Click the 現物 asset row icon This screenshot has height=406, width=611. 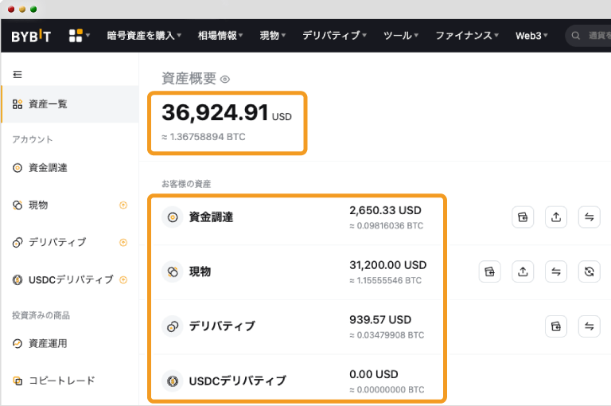(173, 271)
